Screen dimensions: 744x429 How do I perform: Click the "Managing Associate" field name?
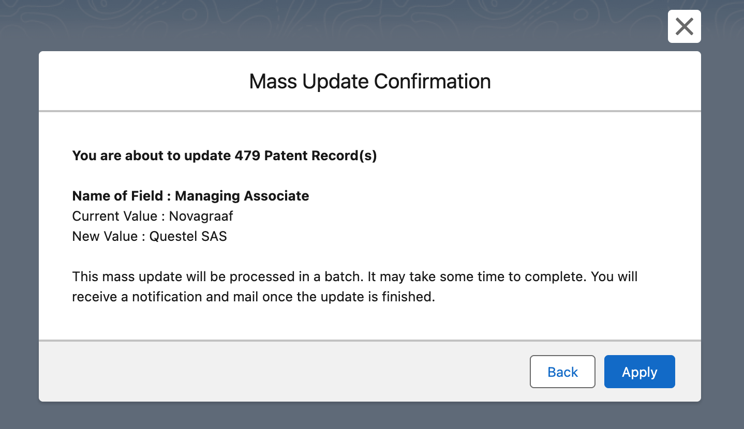pos(242,196)
